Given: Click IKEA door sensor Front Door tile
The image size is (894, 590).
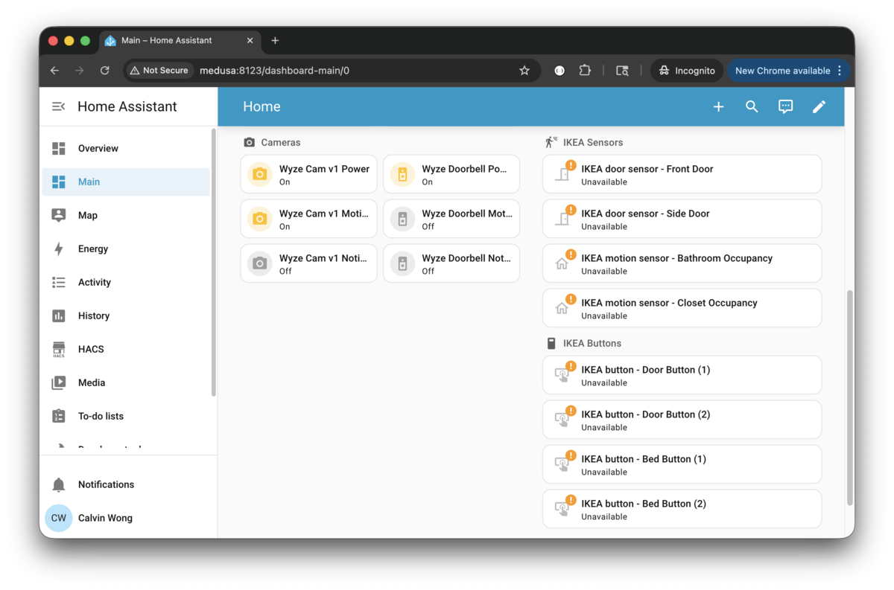Looking at the screenshot, I should pyautogui.click(x=682, y=174).
